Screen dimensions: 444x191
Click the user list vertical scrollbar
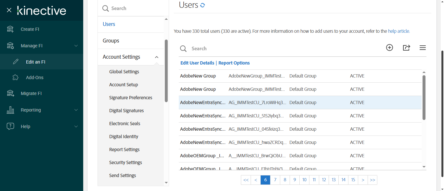[x=424, y=97]
